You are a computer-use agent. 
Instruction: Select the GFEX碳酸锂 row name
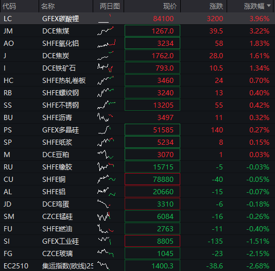point(60,19)
